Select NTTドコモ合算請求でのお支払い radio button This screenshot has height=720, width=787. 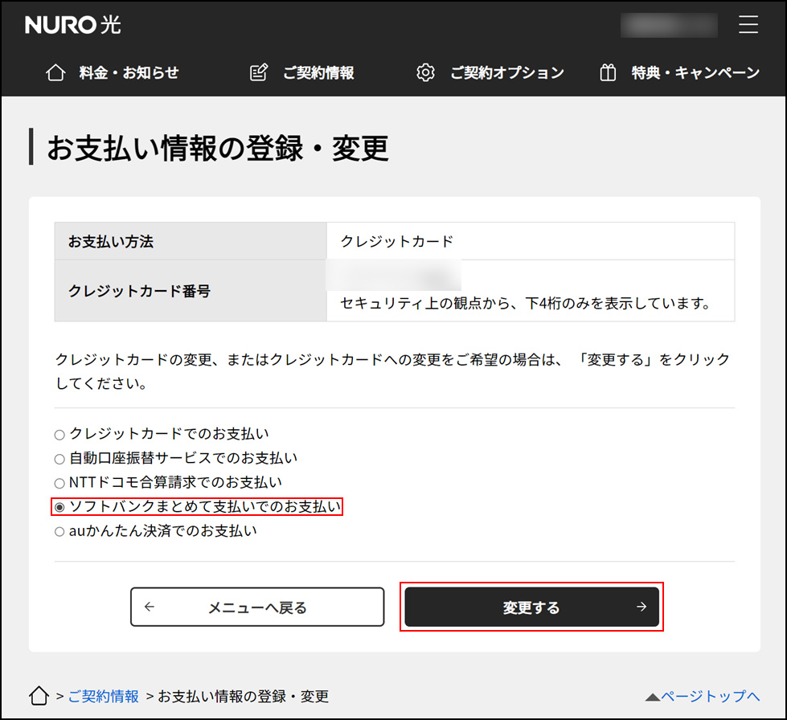point(59,483)
